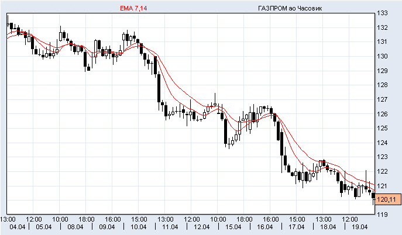This screenshot has height=235, width=402.
Task: Click the 18.04 date label
Action: (x=328, y=227)
